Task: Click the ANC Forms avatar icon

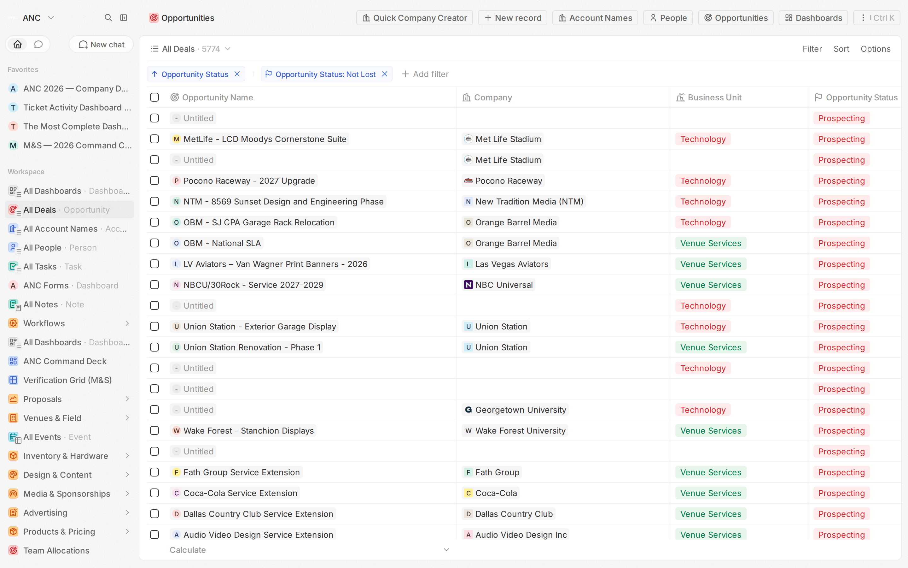Action: pyautogui.click(x=13, y=286)
